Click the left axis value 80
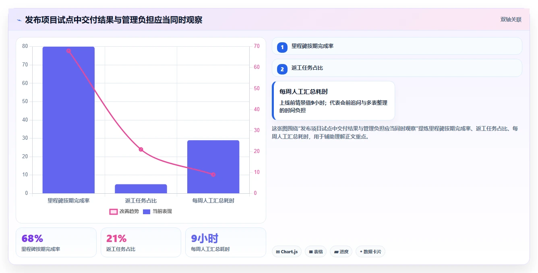Image resolution: width=538 pixels, height=273 pixels. click(25, 46)
